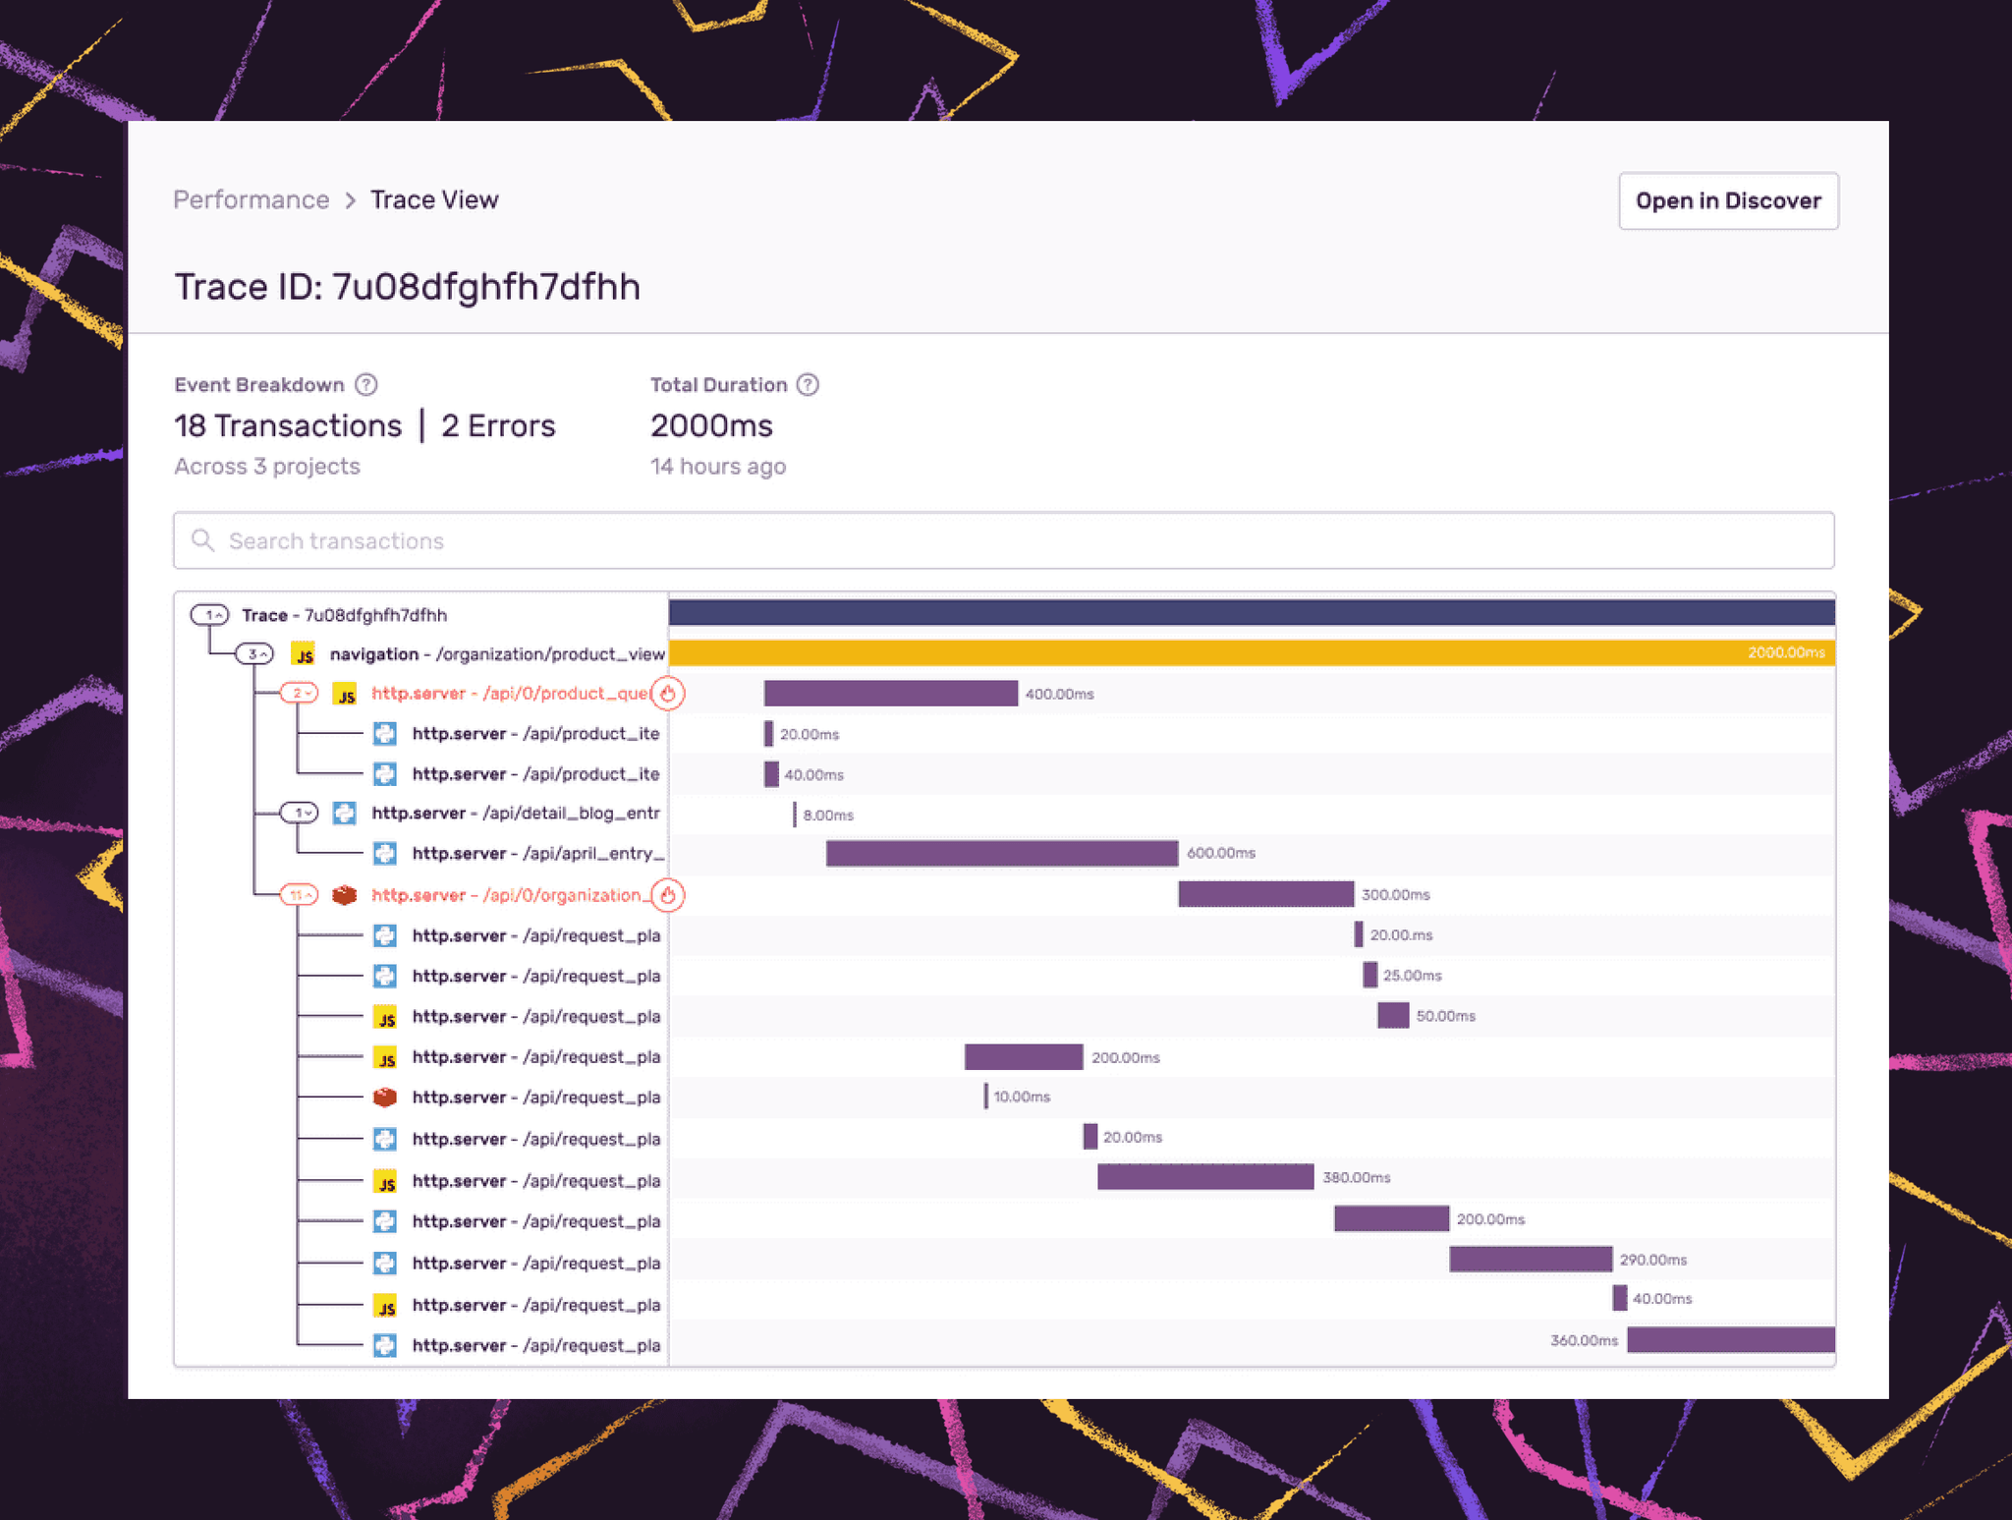The image size is (2012, 1520).
Task: Click red Ruby icon on /api/0/organization row
Action: (x=344, y=895)
